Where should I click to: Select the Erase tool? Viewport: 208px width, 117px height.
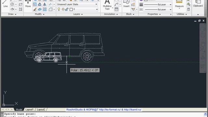point(35,9)
